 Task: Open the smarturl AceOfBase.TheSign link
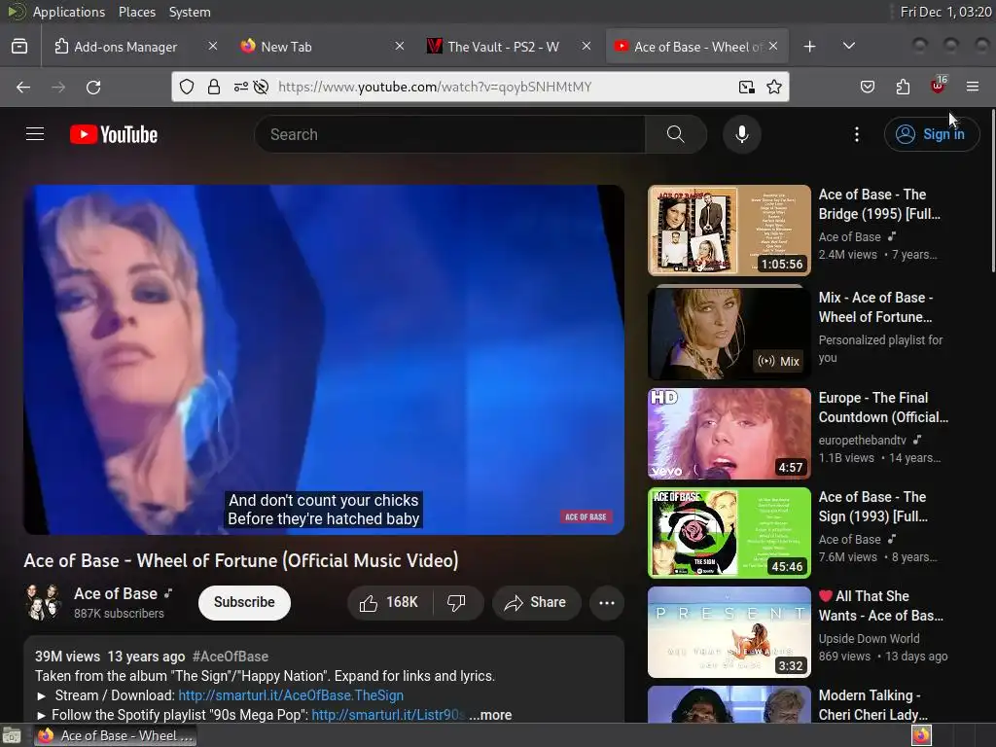291,694
